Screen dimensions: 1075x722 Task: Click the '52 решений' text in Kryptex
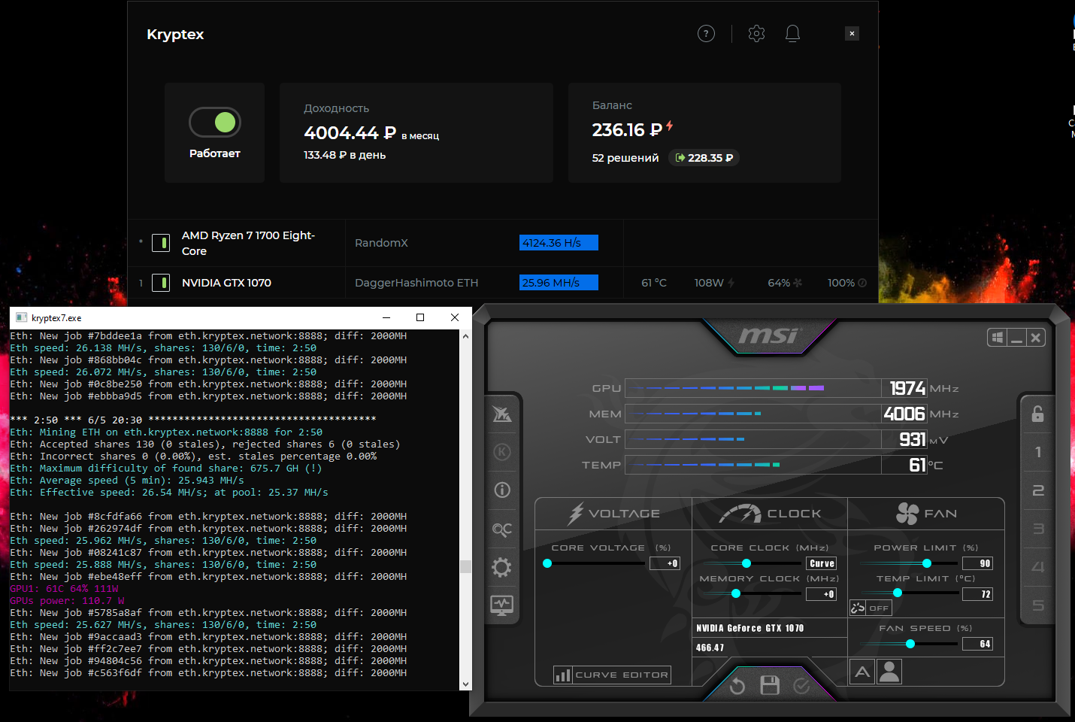coord(625,158)
